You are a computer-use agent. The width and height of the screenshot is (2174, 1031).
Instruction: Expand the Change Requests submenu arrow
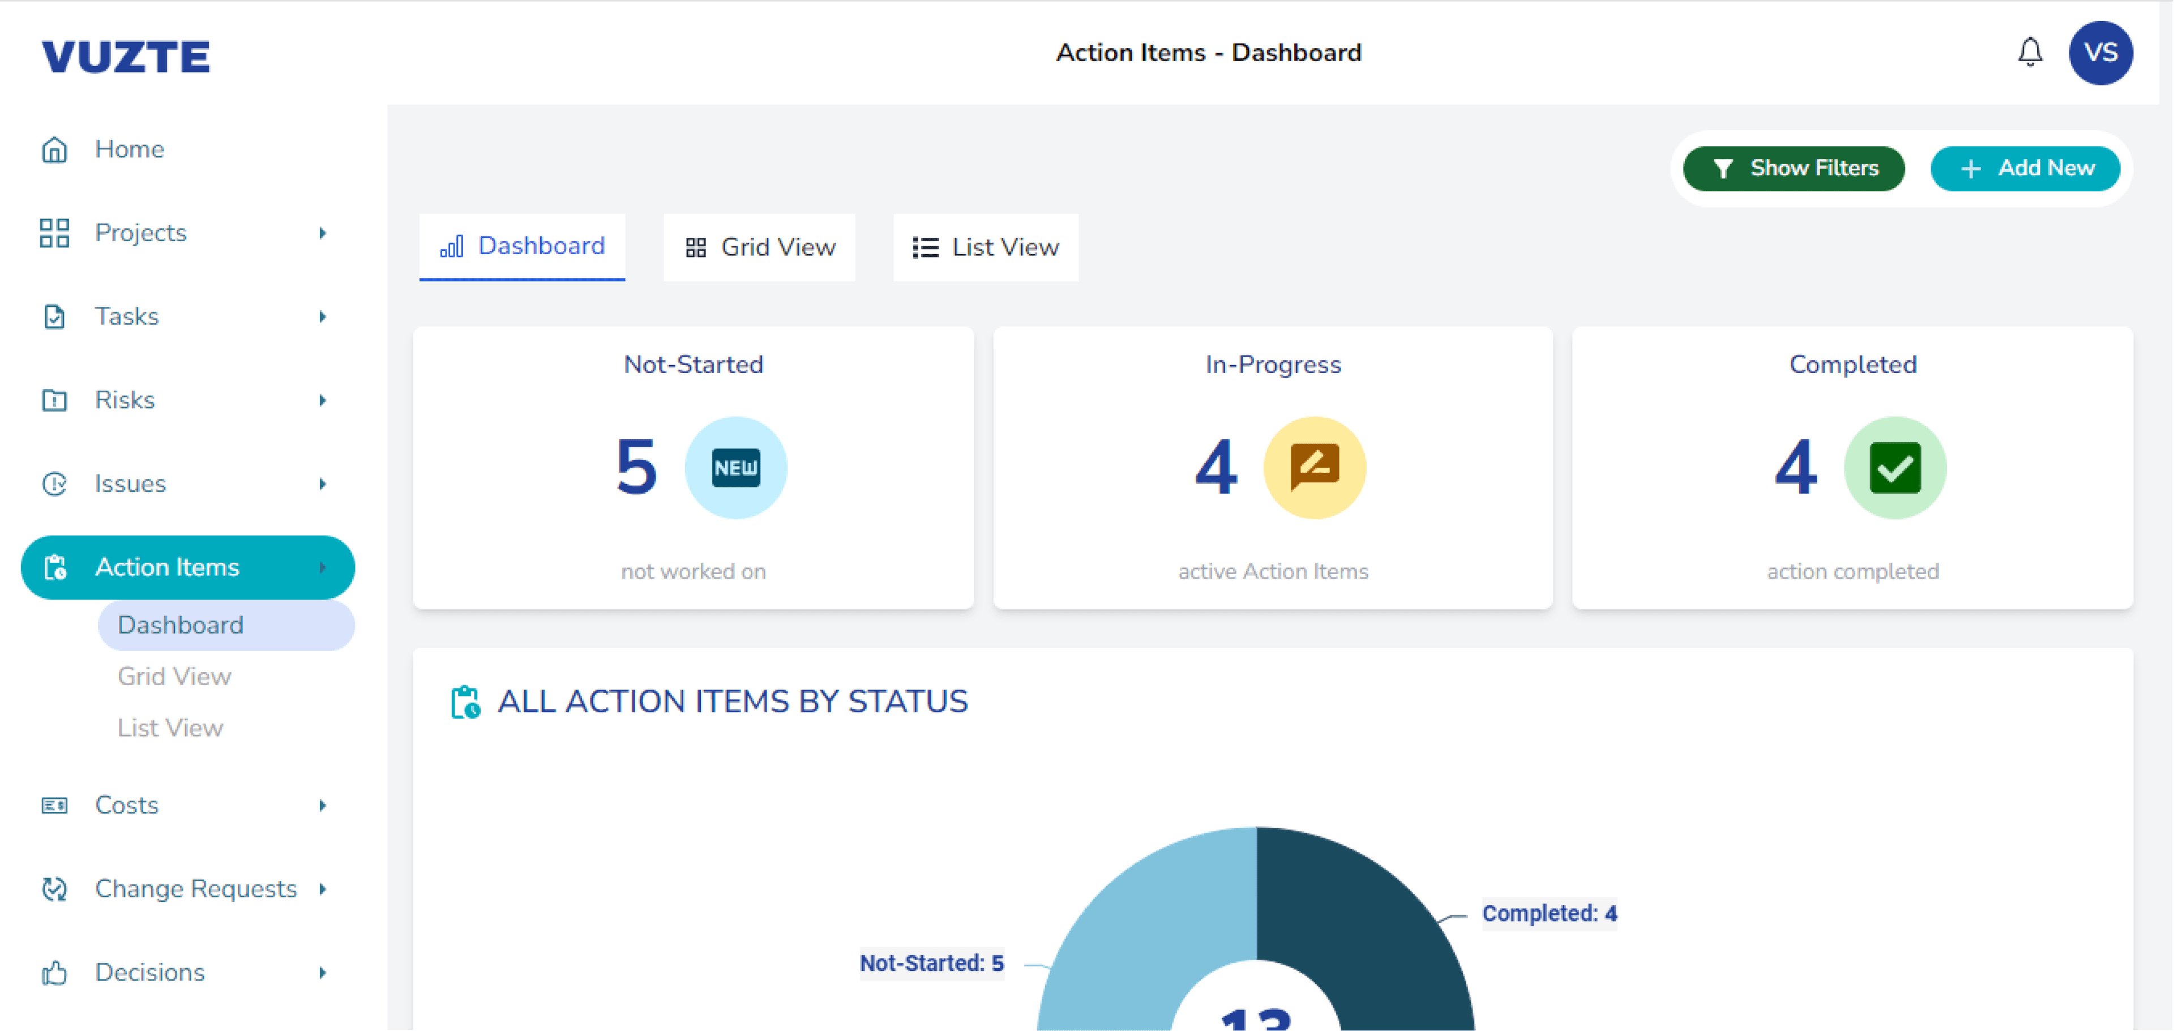coord(322,888)
